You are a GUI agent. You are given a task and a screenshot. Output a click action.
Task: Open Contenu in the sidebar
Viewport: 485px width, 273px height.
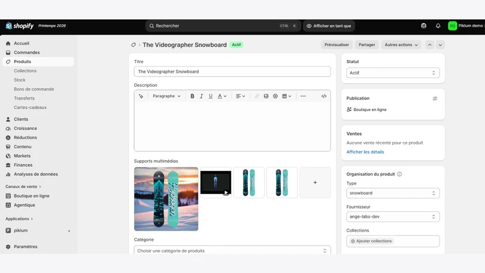(22, 147)
